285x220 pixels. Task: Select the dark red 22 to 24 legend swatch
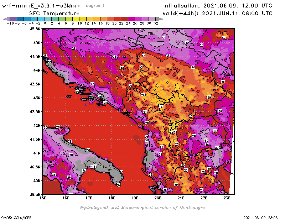(124, 19)
